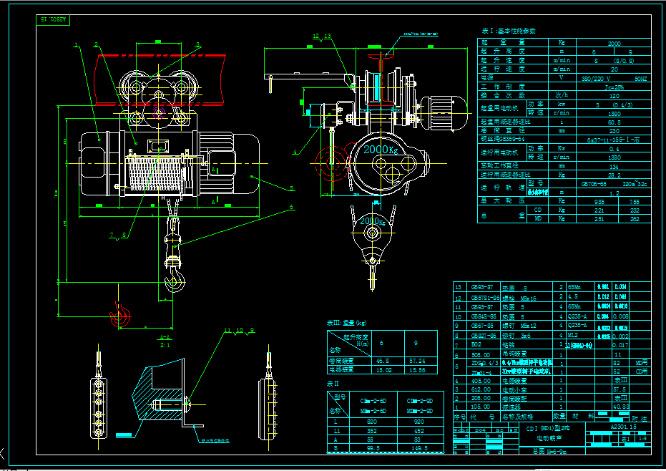
Task: Click the 总图 H=6-9m title entry
Action: click(547, 451)
